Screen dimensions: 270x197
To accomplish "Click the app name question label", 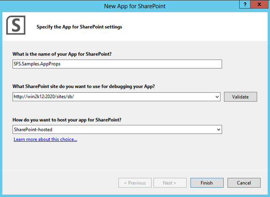I will click(62, 54).
